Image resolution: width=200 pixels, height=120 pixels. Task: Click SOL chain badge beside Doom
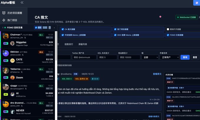[6, 78]
